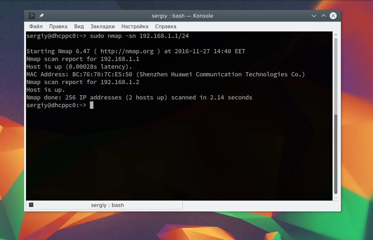Maximize the Konsole window
Viewport: 373px width, 240px height.
pos(324,16)
